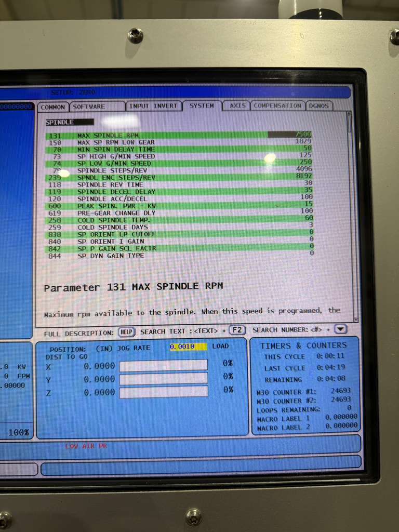Switch to the AXIS tab
399x532 pixels.
pyautogui.click(x=237, y=105)
